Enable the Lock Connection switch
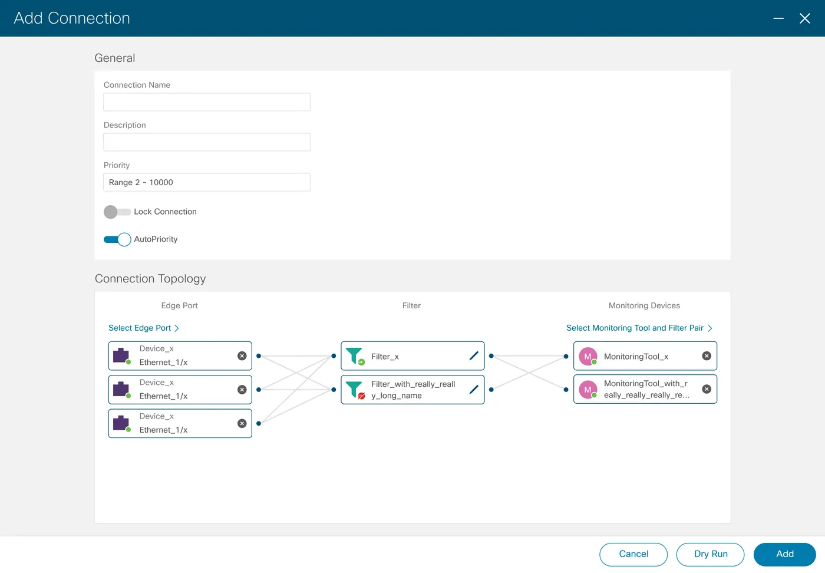The width and height of the screenshot is (825, 573). pos(117,212)
